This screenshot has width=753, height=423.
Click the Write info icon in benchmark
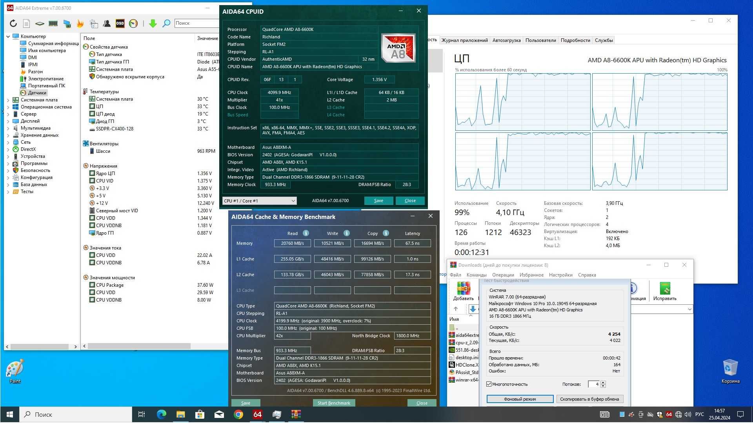click(x=347, y=233)
